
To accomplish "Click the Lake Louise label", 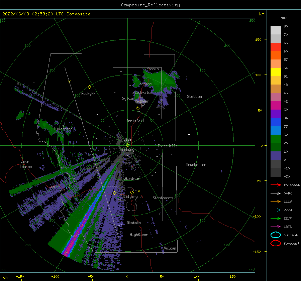I will click(26, 164).
